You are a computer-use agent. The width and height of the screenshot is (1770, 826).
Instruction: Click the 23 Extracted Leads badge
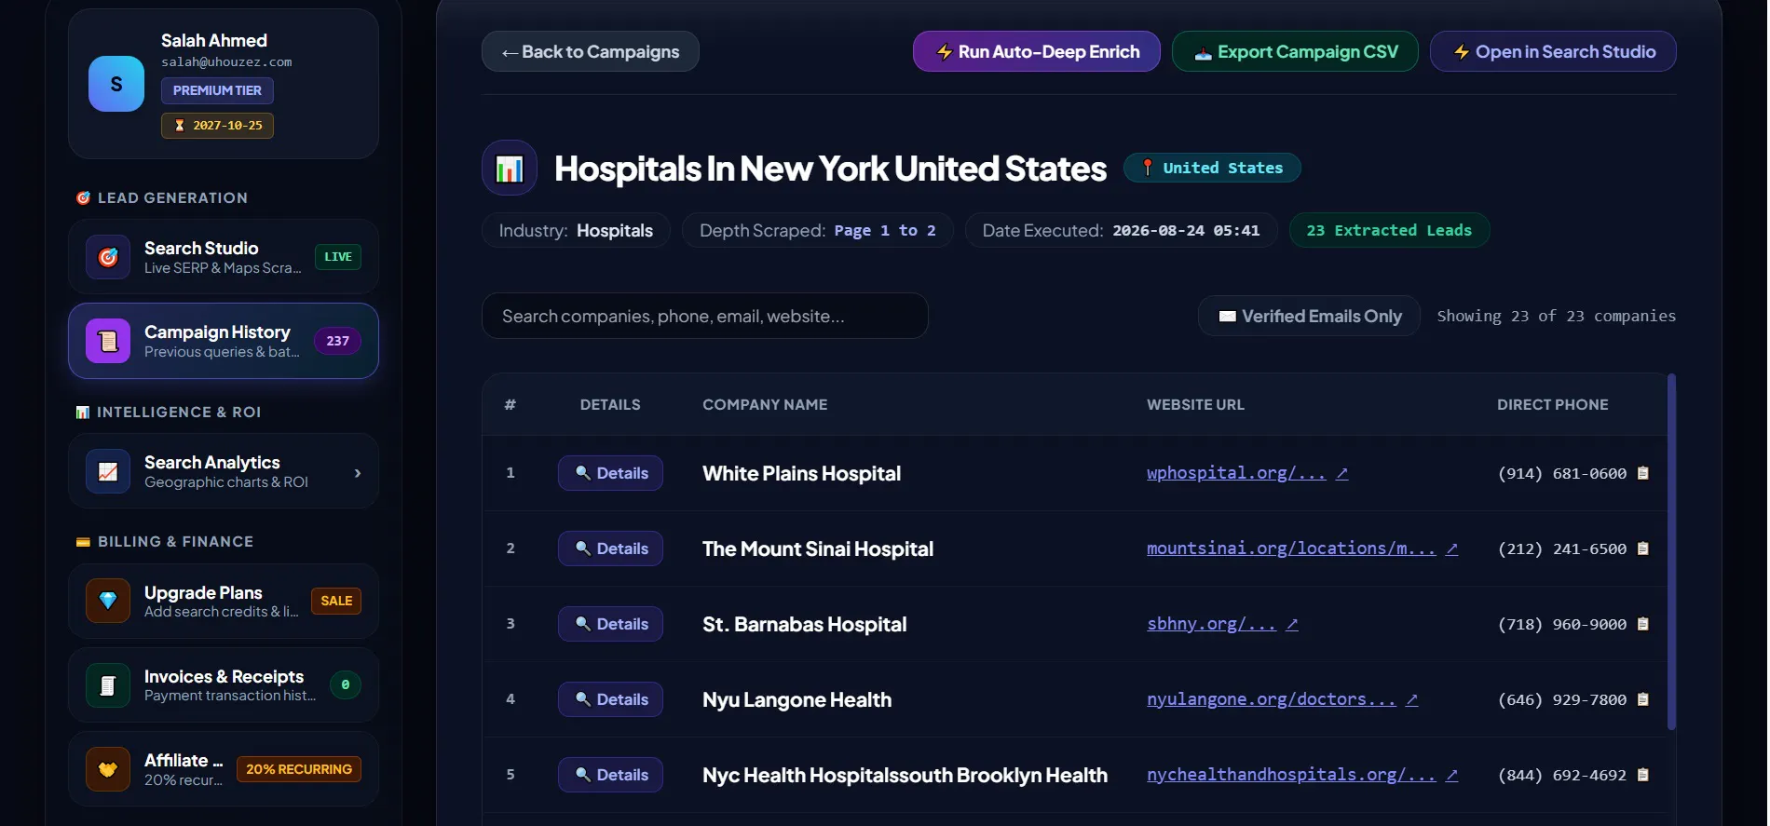1389,230
